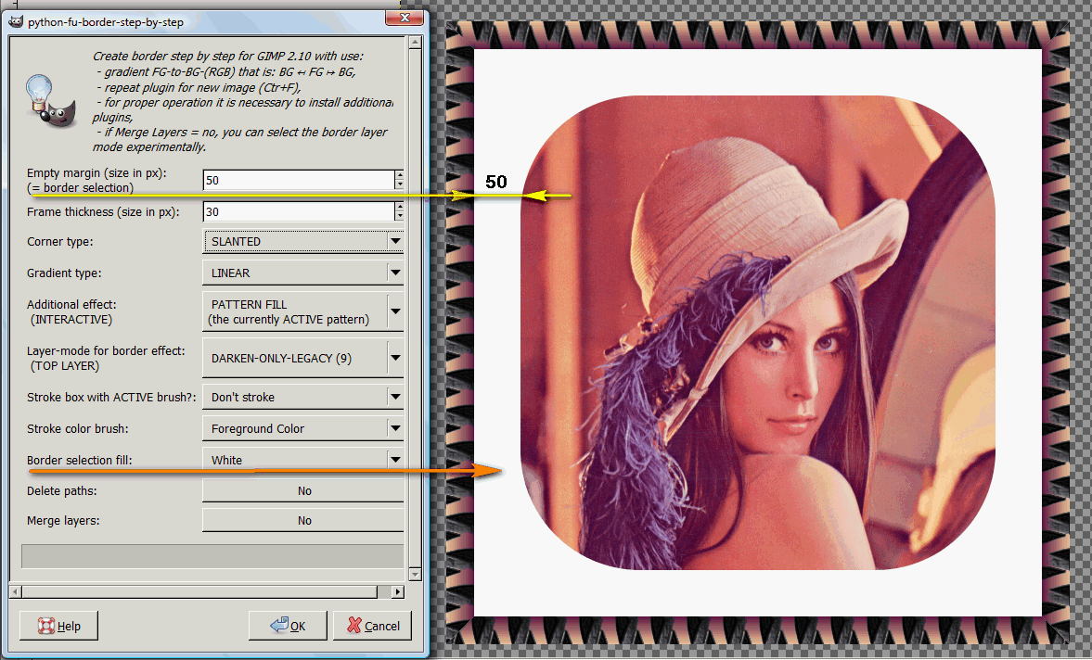
Task: Click the horizontal scrollbar left arrow
Action: (x=16, y=591)
